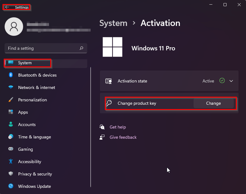
Task: Click the Time & language globe clock icon
Action: (x=11, y=137)
